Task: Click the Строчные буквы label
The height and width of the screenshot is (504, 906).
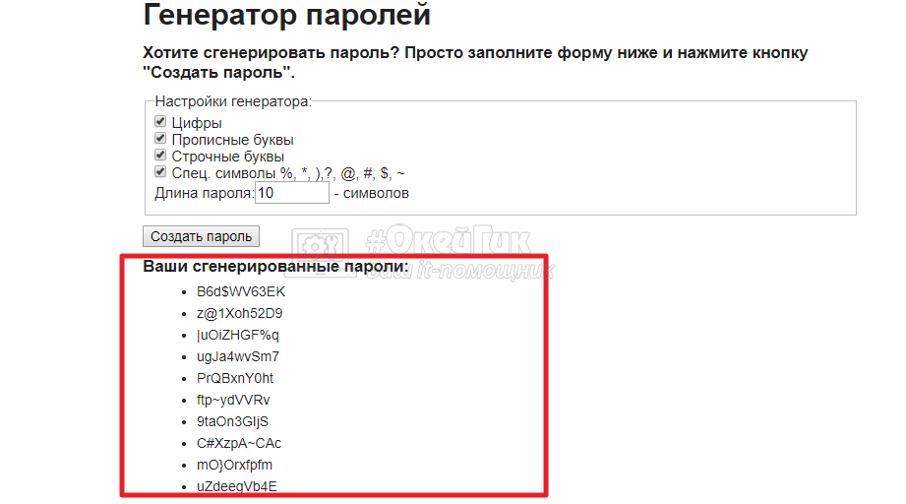Action: tap(227, 157)
